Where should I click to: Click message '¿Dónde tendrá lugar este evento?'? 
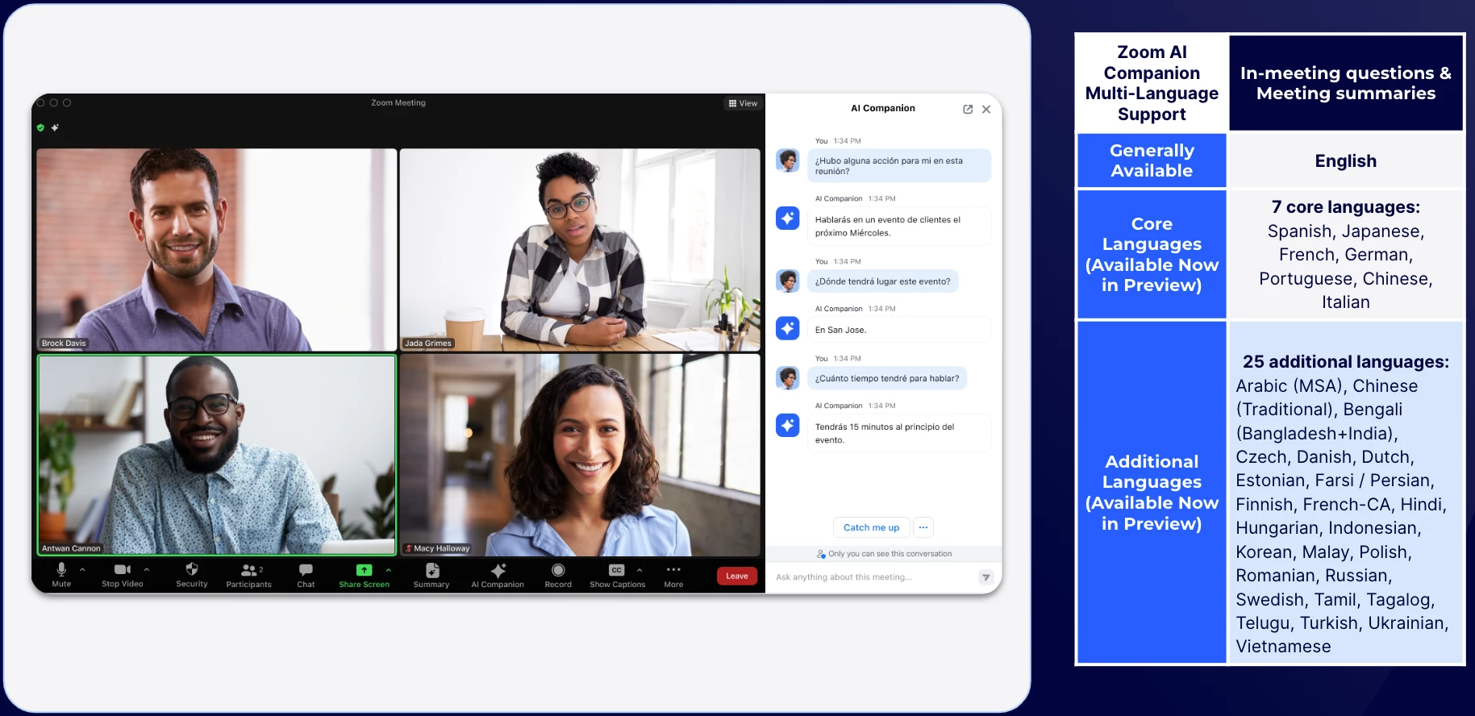click(882, 281)
